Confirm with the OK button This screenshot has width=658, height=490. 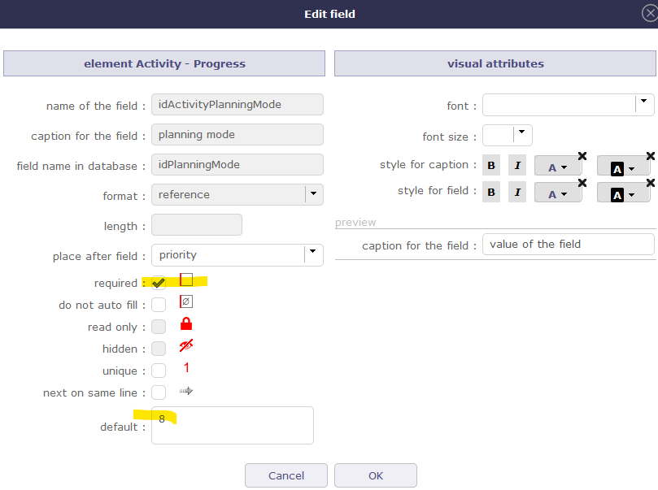point(376,475)
